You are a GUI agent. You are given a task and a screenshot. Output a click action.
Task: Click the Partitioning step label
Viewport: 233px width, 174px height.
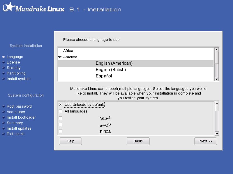16,73
